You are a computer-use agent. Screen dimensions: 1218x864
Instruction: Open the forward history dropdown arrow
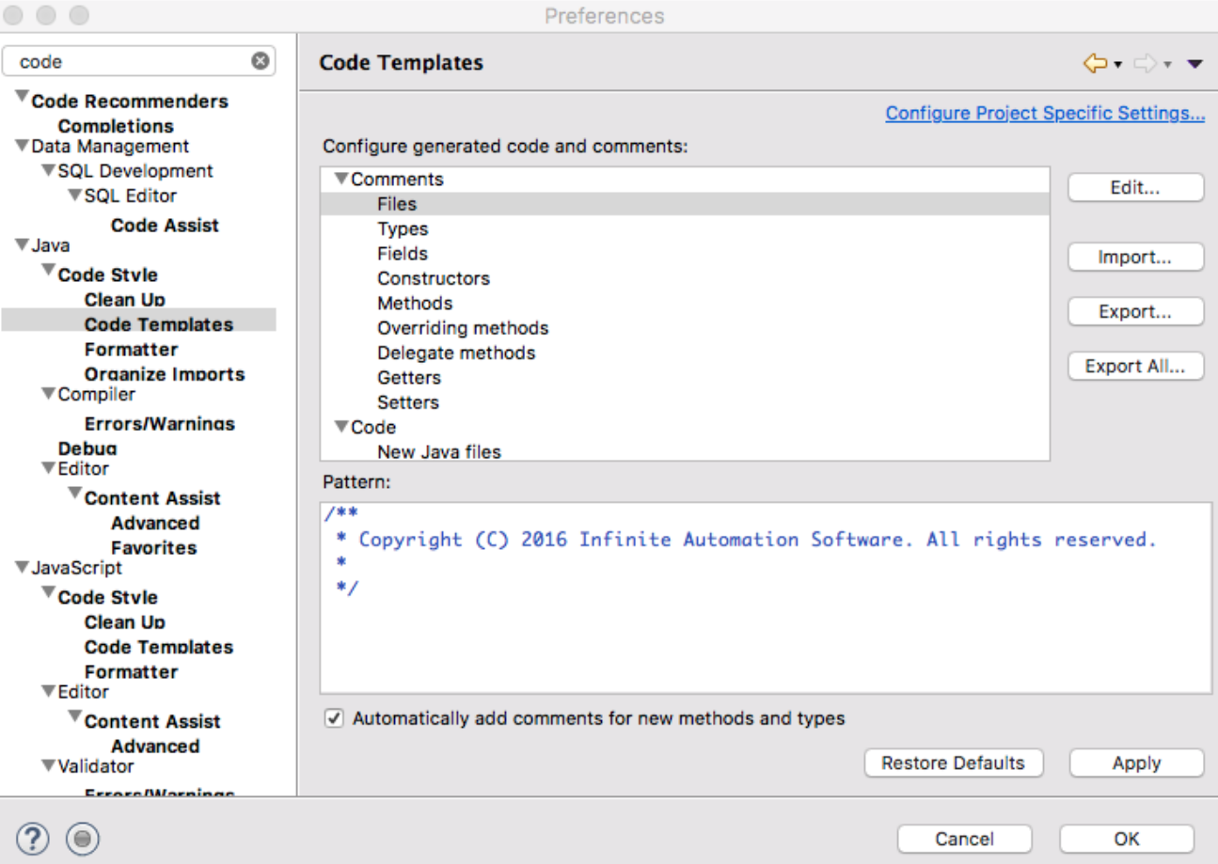pos(1167,65)
